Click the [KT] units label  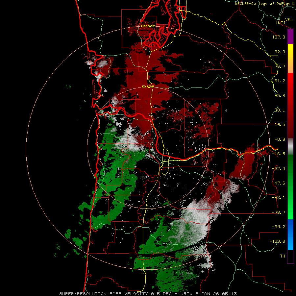click(281, 23)
